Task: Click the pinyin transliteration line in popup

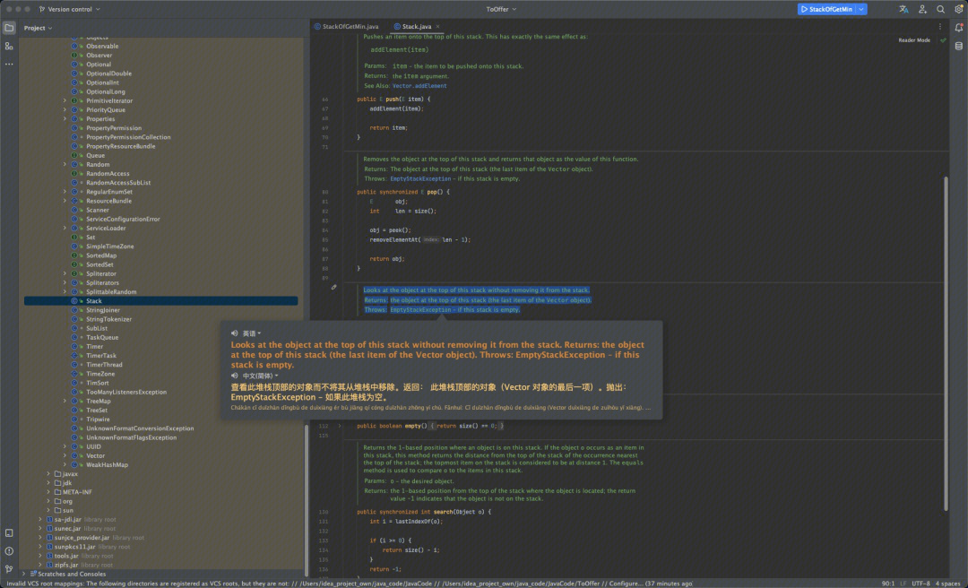Action: click(441, 408)
